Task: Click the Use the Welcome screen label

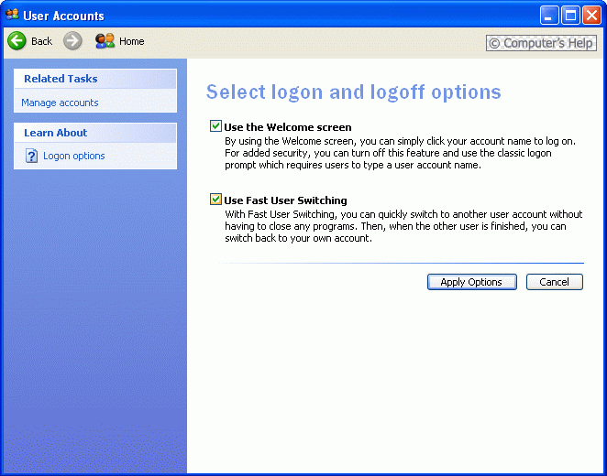Action: pos(288,127)
